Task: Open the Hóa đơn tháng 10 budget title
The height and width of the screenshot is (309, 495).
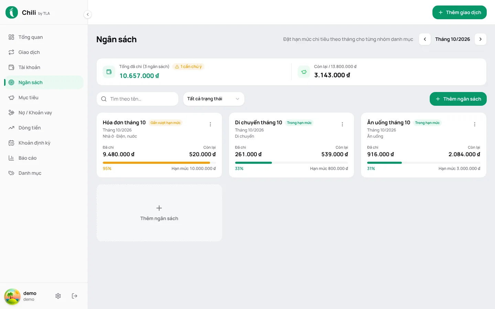Action: pyautogui.click(x=124, y=123)
